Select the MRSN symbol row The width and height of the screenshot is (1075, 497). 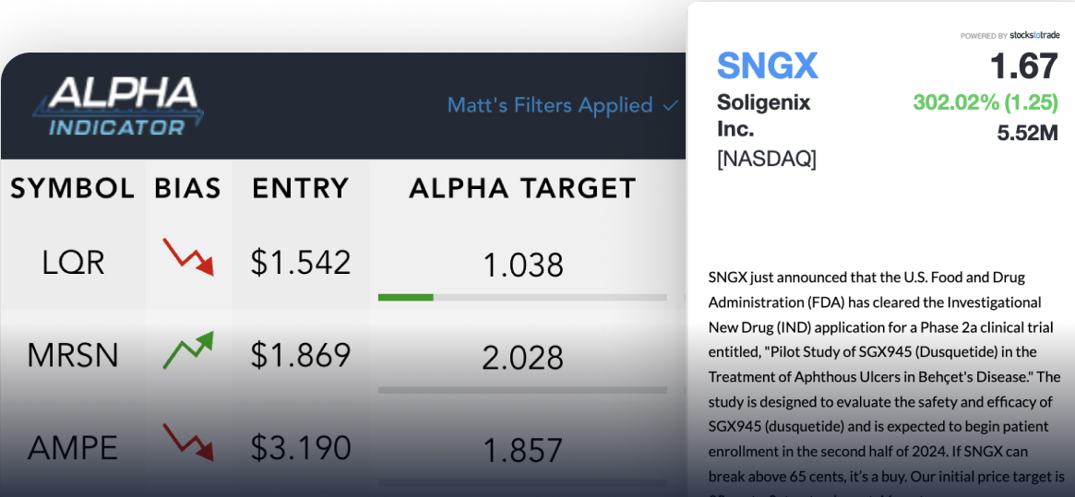74,355
